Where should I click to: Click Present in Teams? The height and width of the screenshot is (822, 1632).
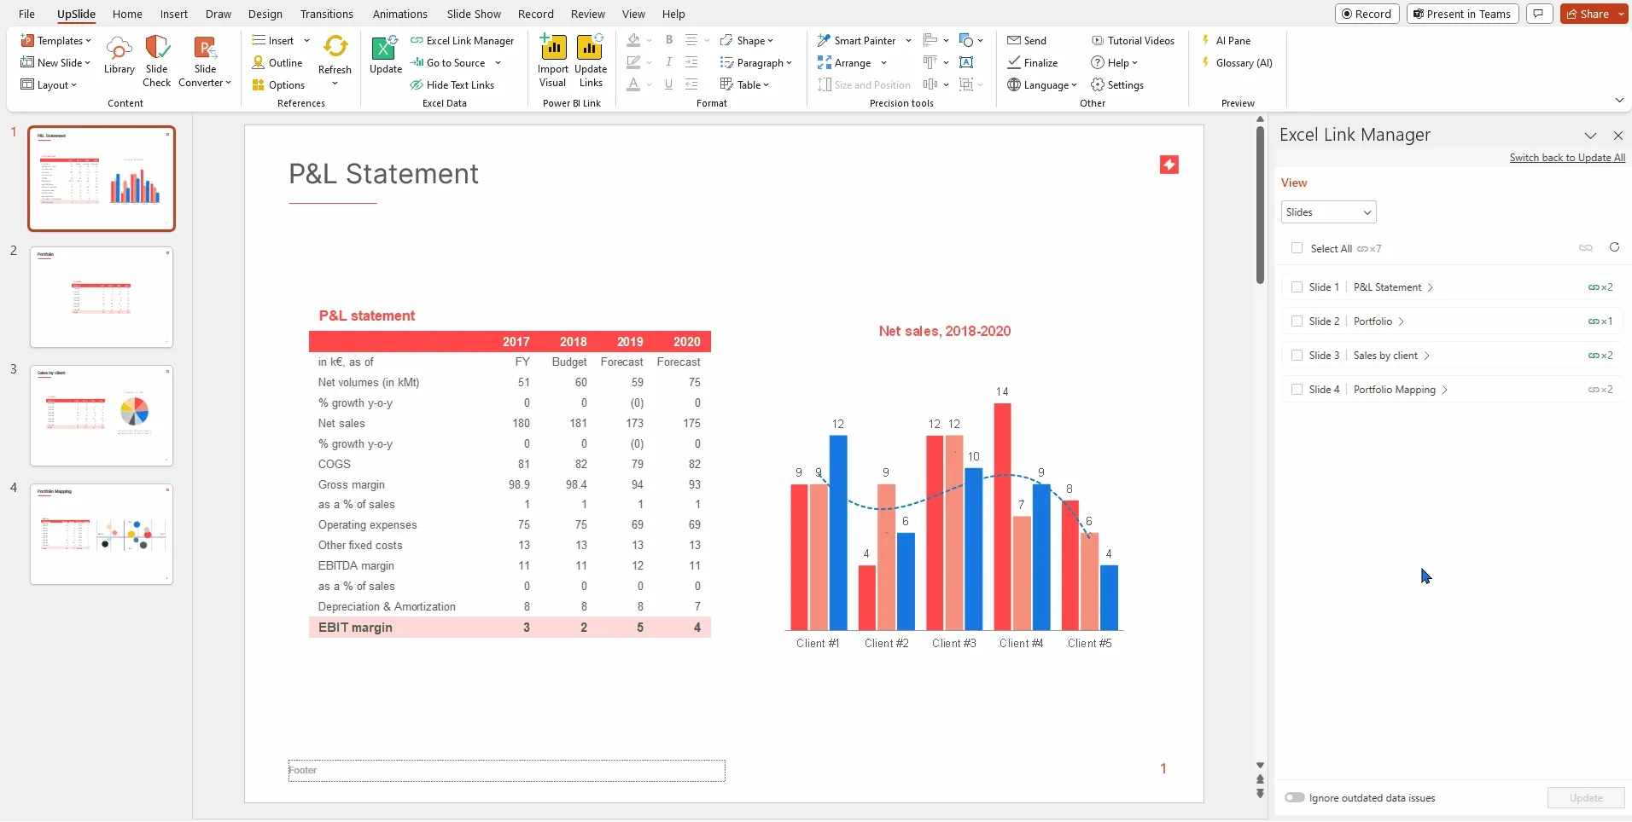coord(1462,14)
